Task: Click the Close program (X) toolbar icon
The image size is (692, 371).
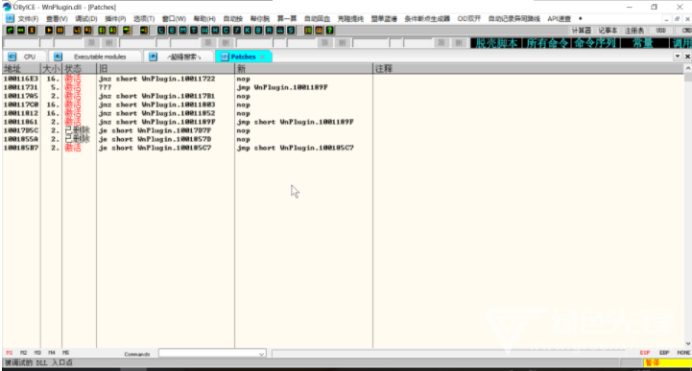Action: click(x=32, y=31)
